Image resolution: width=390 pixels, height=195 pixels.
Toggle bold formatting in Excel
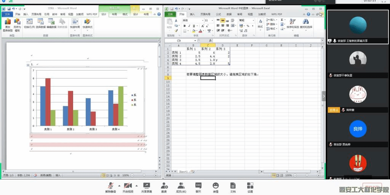click(x=184, y=26)
